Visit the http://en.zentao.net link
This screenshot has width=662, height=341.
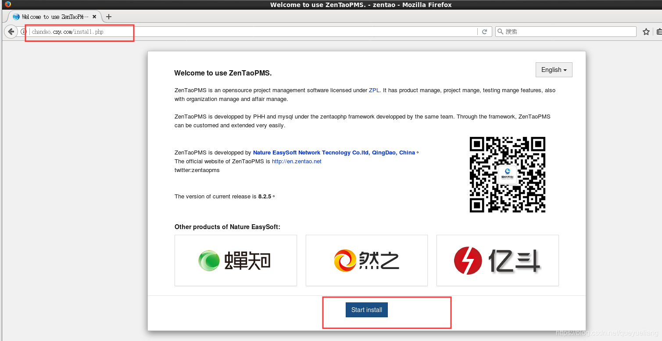tap(297, 162)
